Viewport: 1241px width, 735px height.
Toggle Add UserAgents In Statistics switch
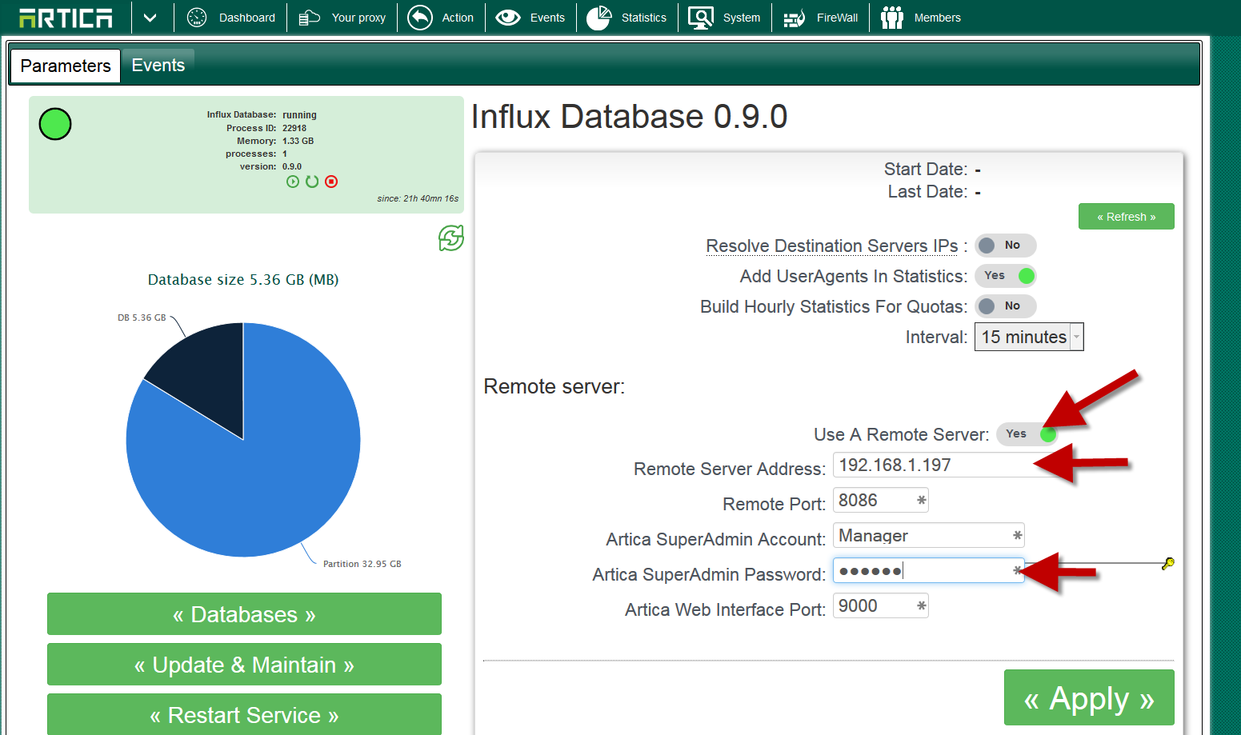pos(1006,276)
